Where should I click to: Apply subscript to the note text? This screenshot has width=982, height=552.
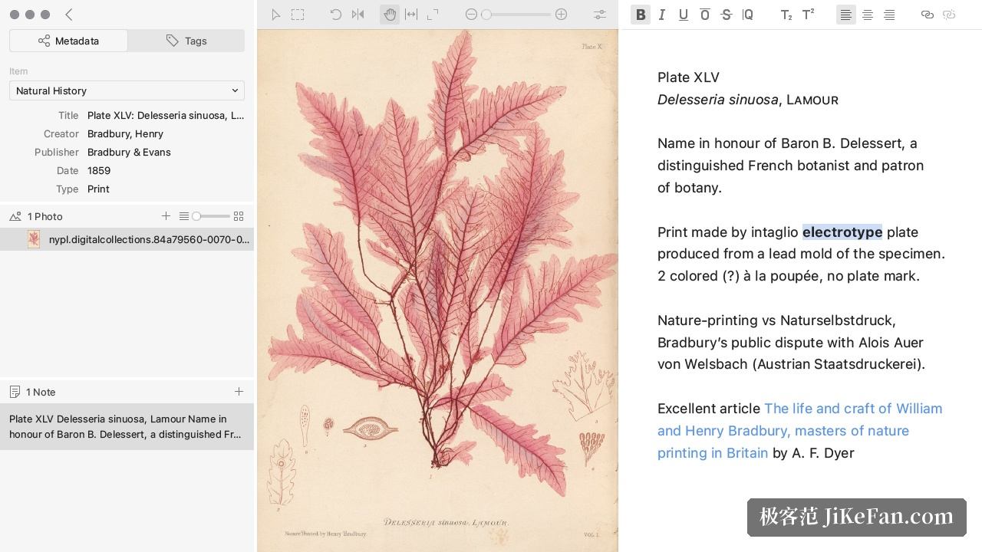pos(786,15)
